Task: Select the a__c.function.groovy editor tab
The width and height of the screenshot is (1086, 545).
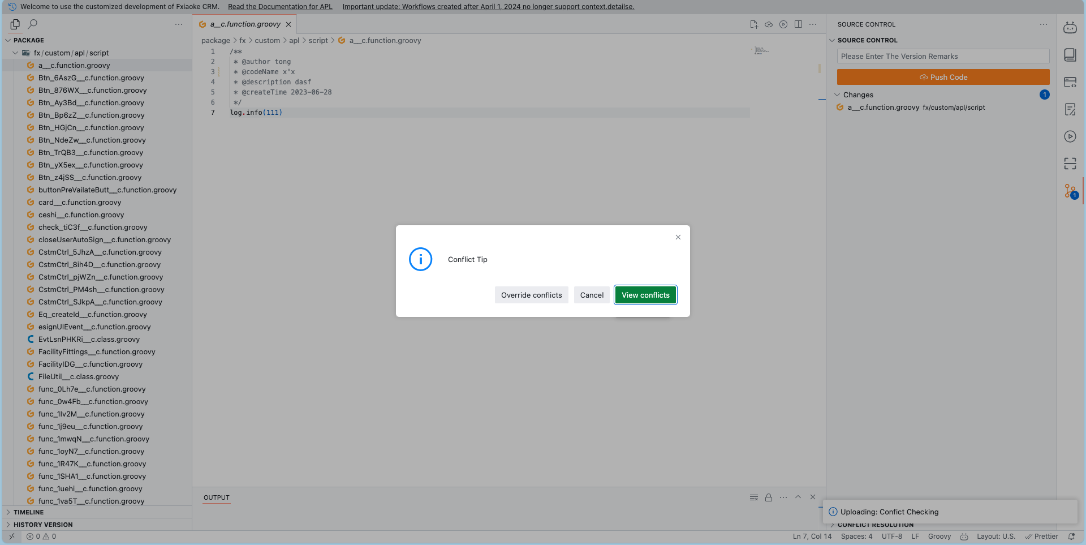Action: click(245, 24)
